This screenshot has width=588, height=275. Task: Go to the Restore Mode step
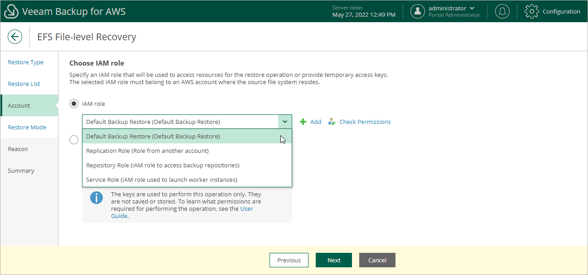tap(27, 127)
